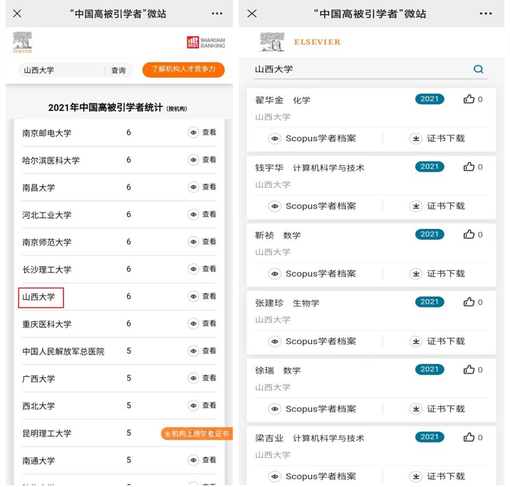Open the three-dot menu in the right panel
Screen dimensions: 510x487
click(486, 14)
